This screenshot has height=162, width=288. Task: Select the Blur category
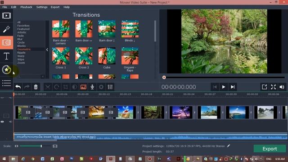pyautogui.click(x=20, y=39)
